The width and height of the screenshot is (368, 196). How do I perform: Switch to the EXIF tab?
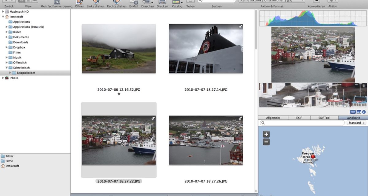(299, 118)
